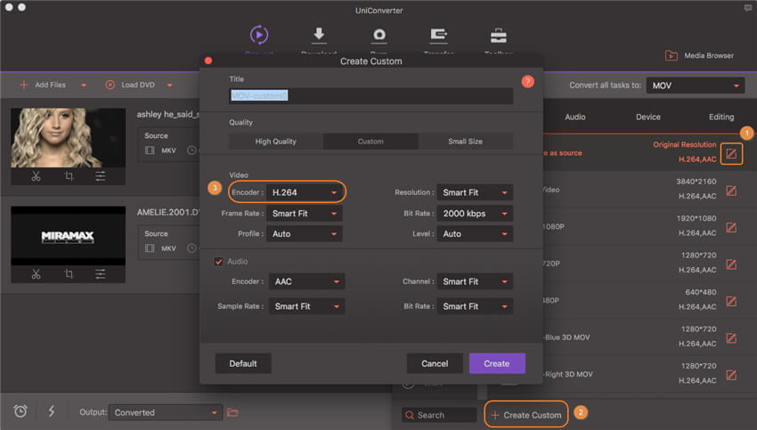Open the Toolbox section icon
The image size is (757, 430).
point(498,36)
